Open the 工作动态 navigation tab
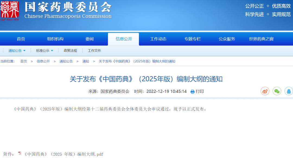Image resolution: width=293 pixels, height=158 pixels. click(158, 39)
